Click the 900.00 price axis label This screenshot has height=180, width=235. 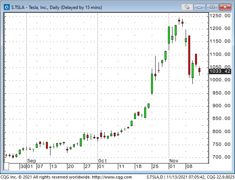click(221, 106)
